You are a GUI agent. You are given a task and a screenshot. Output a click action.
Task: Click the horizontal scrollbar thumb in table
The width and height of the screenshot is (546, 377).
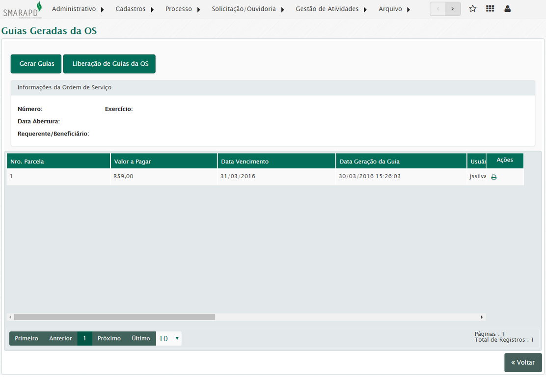point(114,317)
